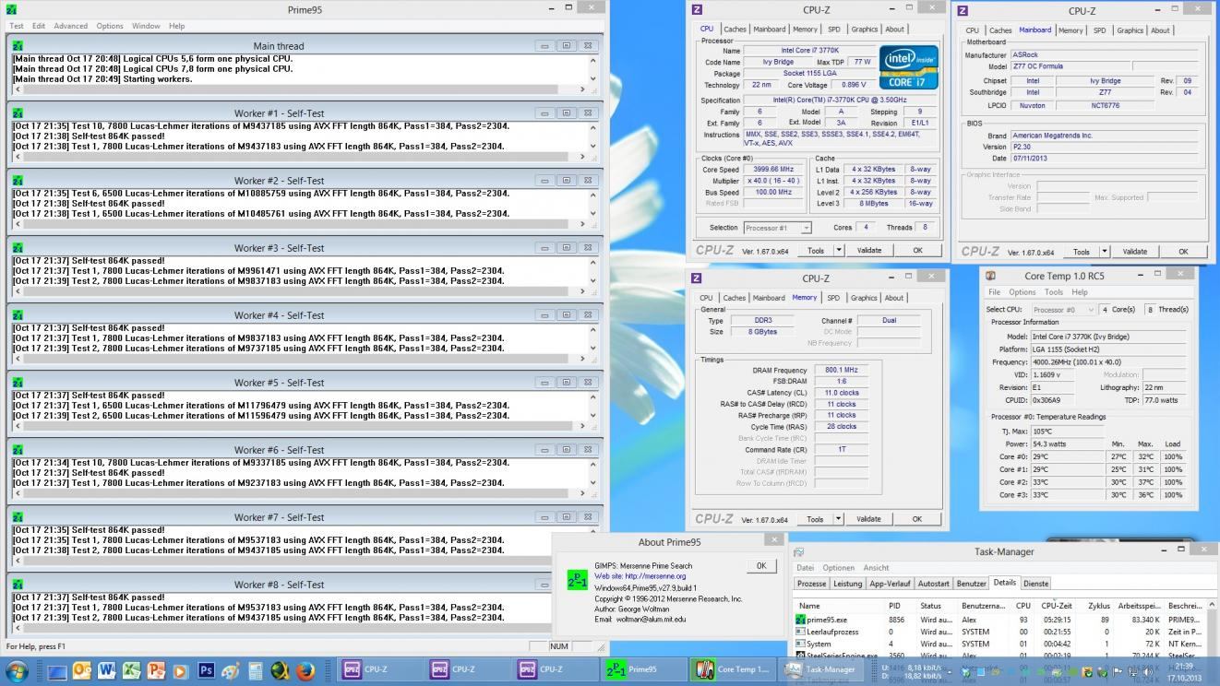Click the Intel Core i7 logo in CPU-Z
The width and height of the screenshot is (1220, 686).
(x=908, y=66)
